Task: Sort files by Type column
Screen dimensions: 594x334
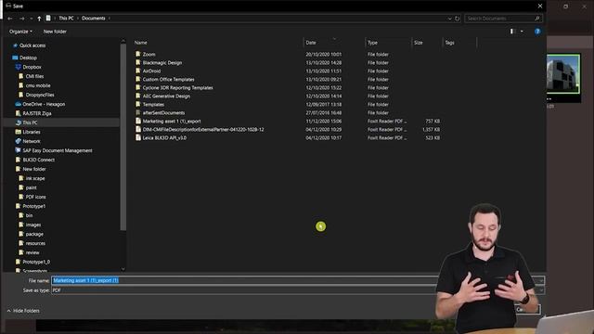Action: pyautogui.click(x=372, y=43)
